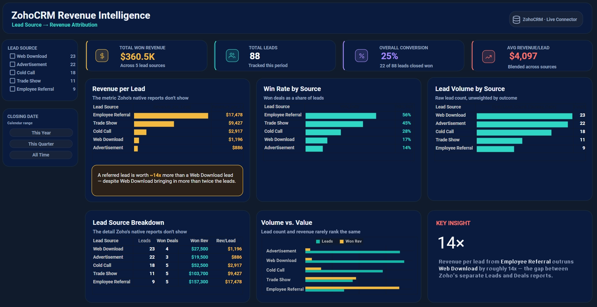Viewport: 597px width, 307px height.
Task: Click the Rev/Lead column header
Action: [x=226, y=241]
